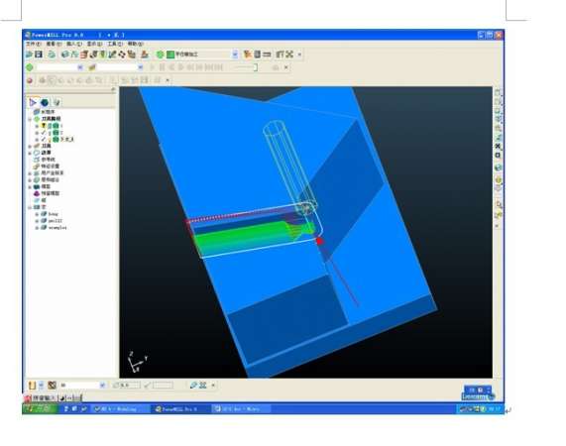The width and height of the screenshot is (566, 446).
Task: Click the green active toolpath circle icon
Action: 30,67
